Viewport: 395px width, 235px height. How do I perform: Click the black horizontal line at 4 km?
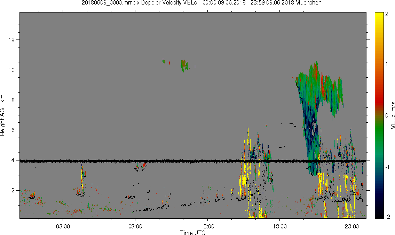pyautogui.click(x=193, y=161)
